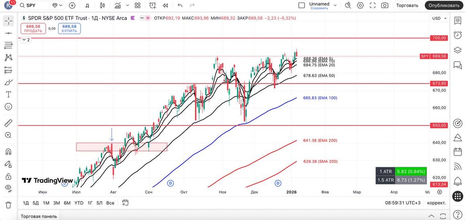Select the Все time range
465x220 pixels.
pos(110,203)
